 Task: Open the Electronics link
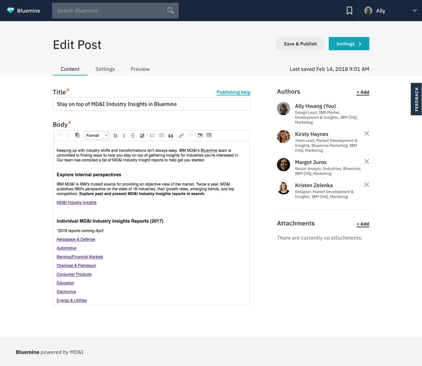point(66,292)
